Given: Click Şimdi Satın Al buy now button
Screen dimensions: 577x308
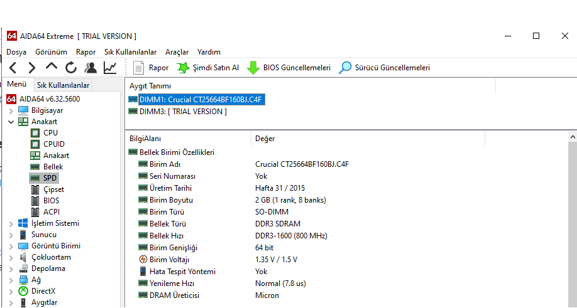Looking at the screenshot, I should click(x=208, y=68).
